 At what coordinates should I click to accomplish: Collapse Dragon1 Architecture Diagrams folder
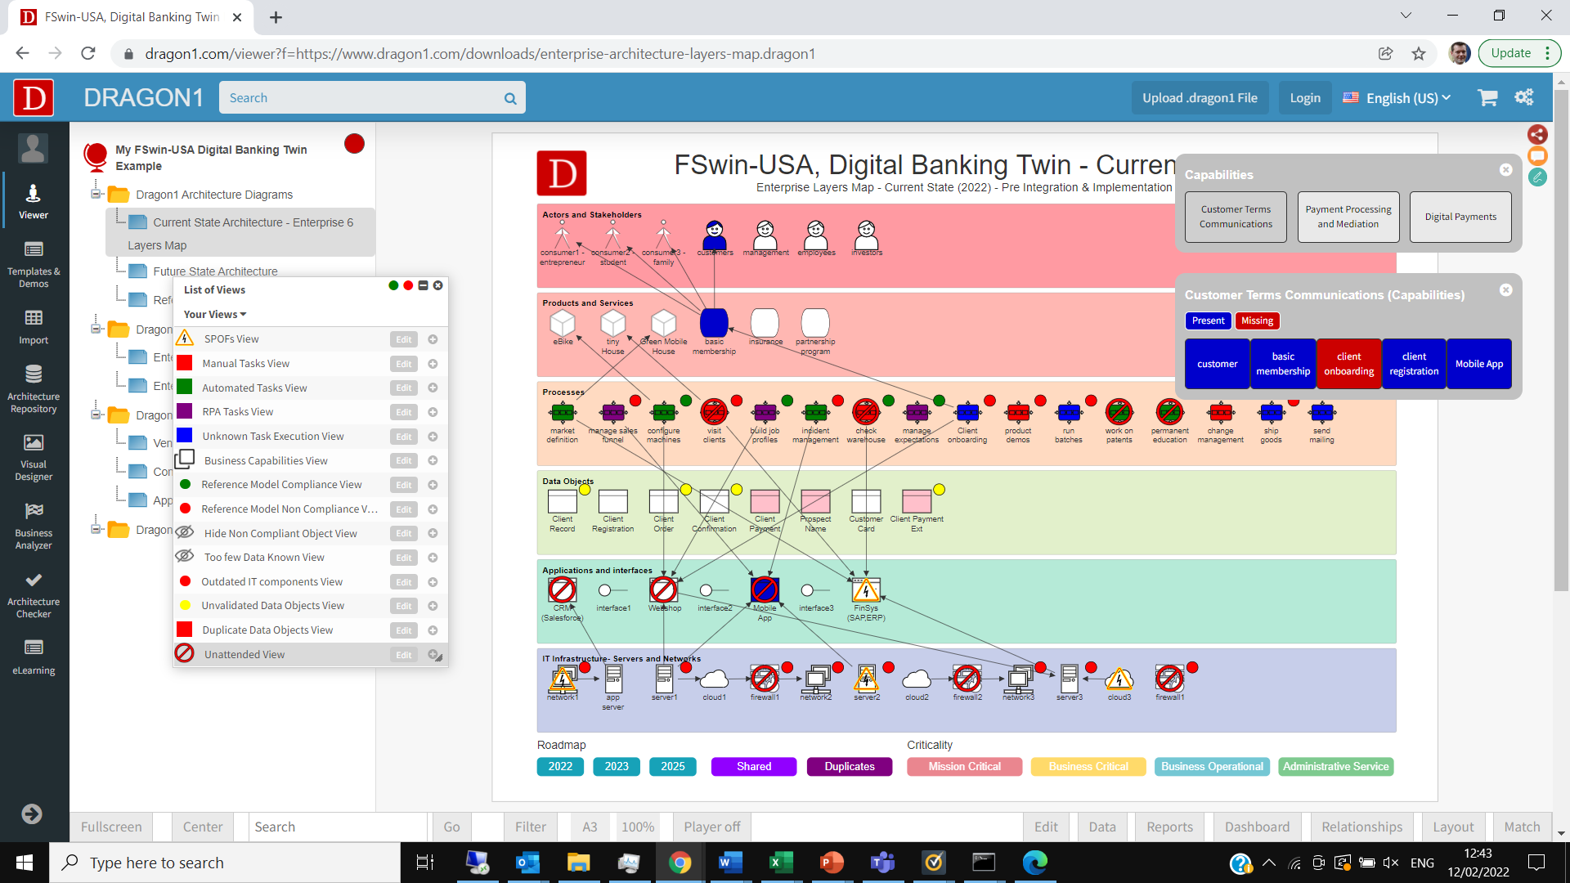pyautogui.click(x=96, y=195)
